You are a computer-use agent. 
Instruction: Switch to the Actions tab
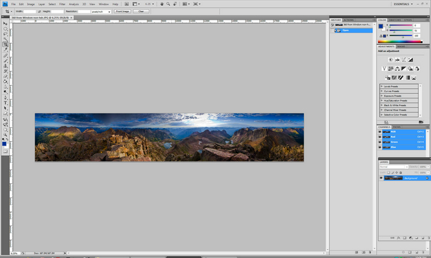349,20
